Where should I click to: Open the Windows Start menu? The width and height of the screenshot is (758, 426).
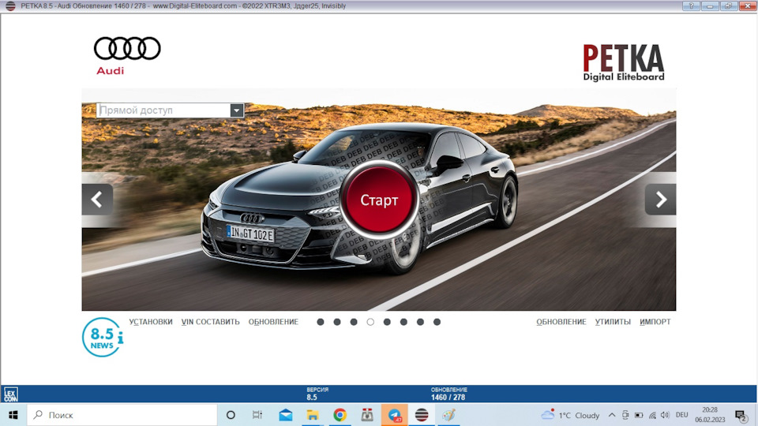(13, 415)
